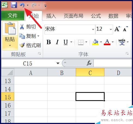133x124 pixels.
Task: Open the redo history dropdown arrow
Action: 39,5
